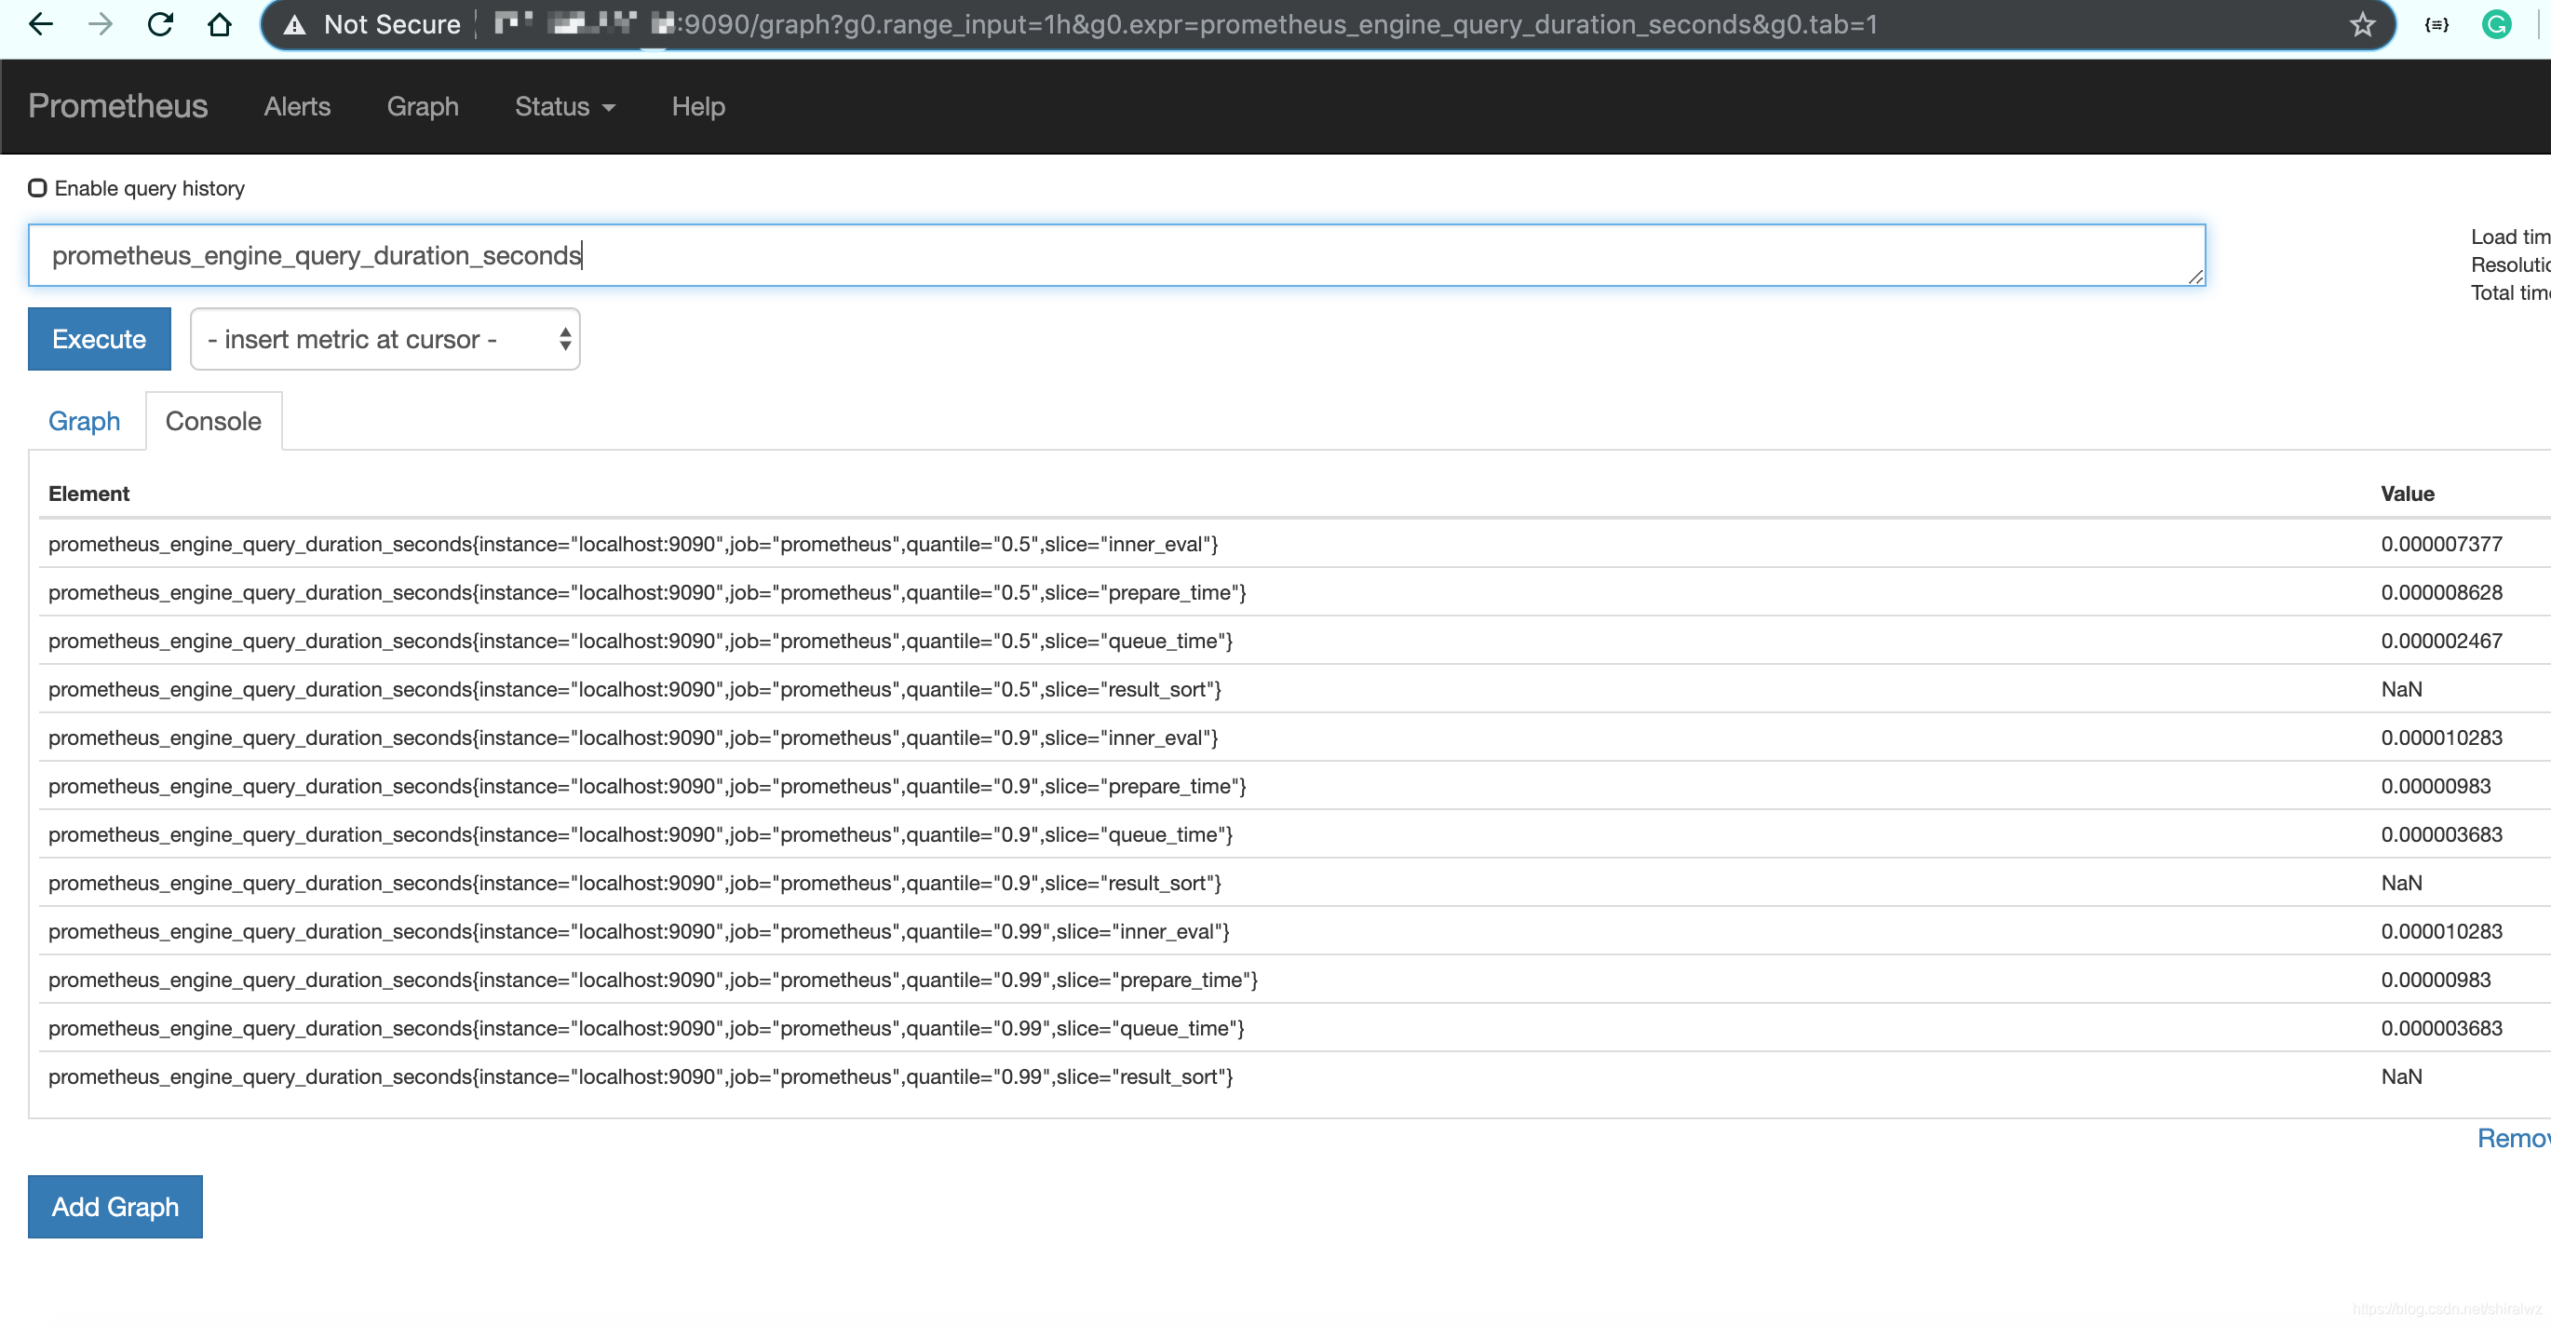Open the Prometheus brand link
The width and height of the screenshot is (2551, 1326).
118,106
